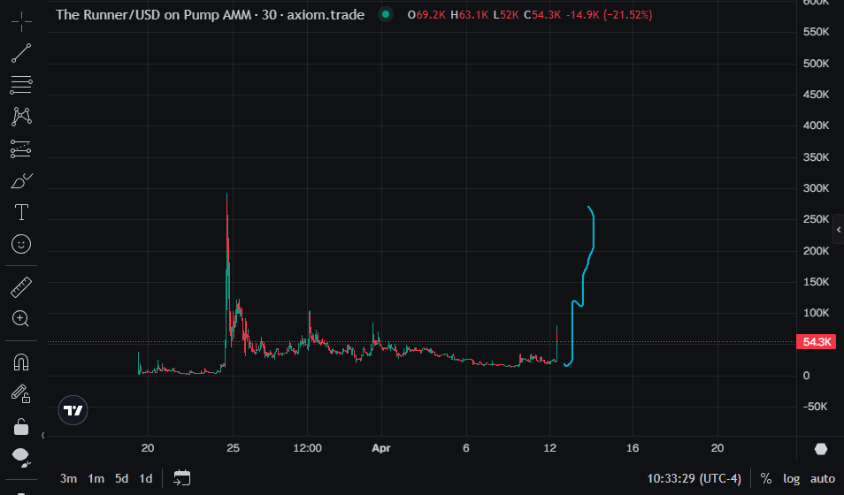Open the forecasting and measurement tools
The height and width of the screenshot is (495, 844).
click(x=21, y=148)
